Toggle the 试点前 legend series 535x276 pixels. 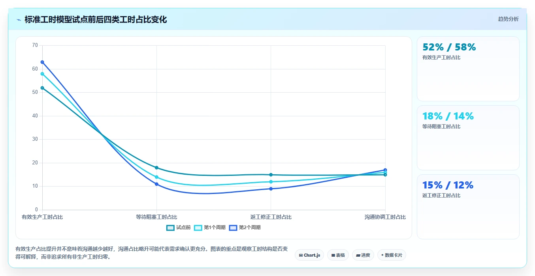(x=179, y=228)
